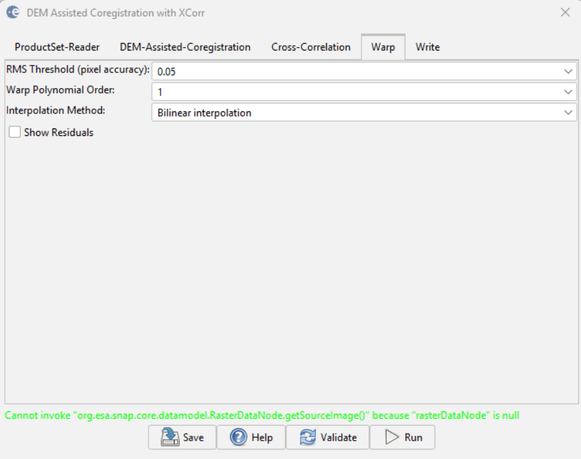581x459 pixels.
Task: Go to the Cross-Correlation tab
Action: pos(310,47)
